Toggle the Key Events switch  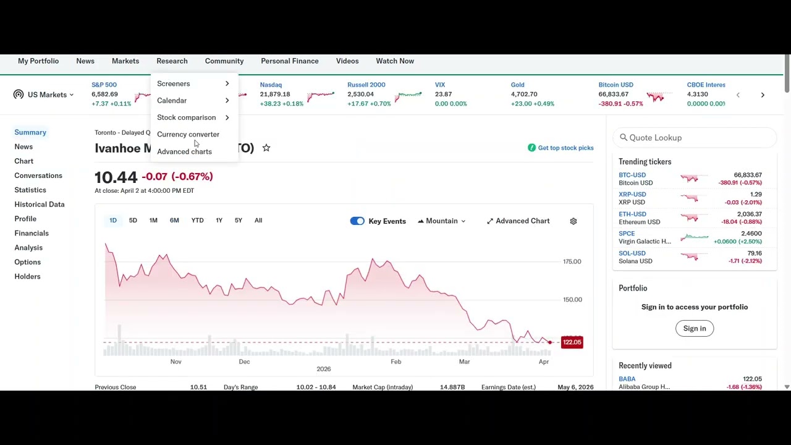(357, 221)
